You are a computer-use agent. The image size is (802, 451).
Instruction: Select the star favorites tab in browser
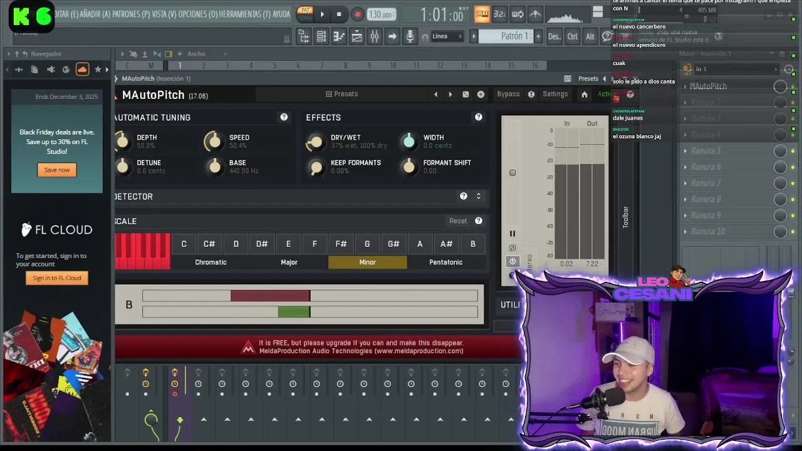(x=98, y=70)
